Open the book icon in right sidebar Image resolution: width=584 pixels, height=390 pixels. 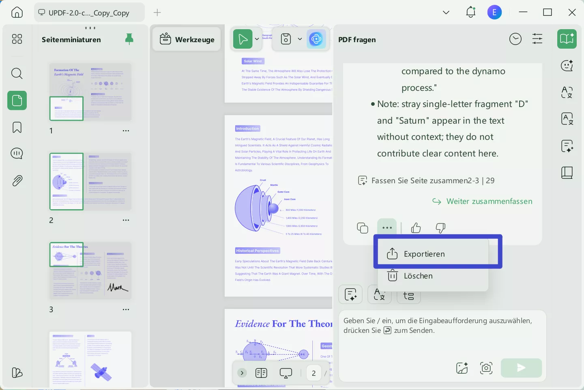click(x=567, y=173)
